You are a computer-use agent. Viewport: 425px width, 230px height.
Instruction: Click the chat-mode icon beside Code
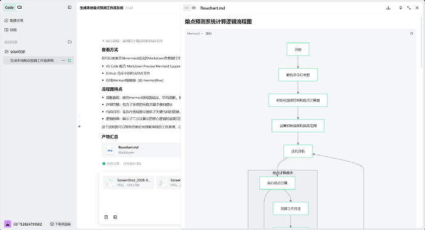(x=20, y=7)
